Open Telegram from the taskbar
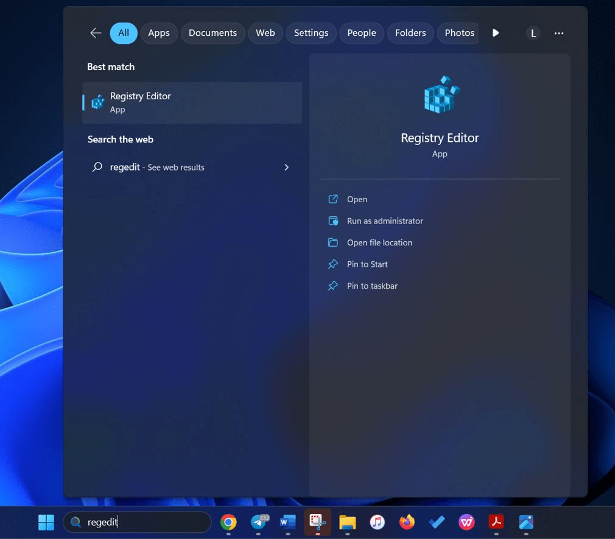 click(259, 522)
